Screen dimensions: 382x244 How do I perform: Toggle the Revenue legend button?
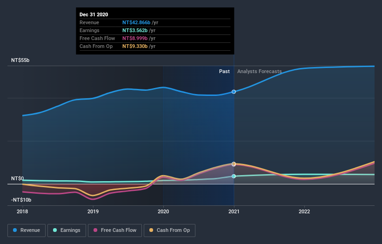pyautogui.click(x=27, y=230)
